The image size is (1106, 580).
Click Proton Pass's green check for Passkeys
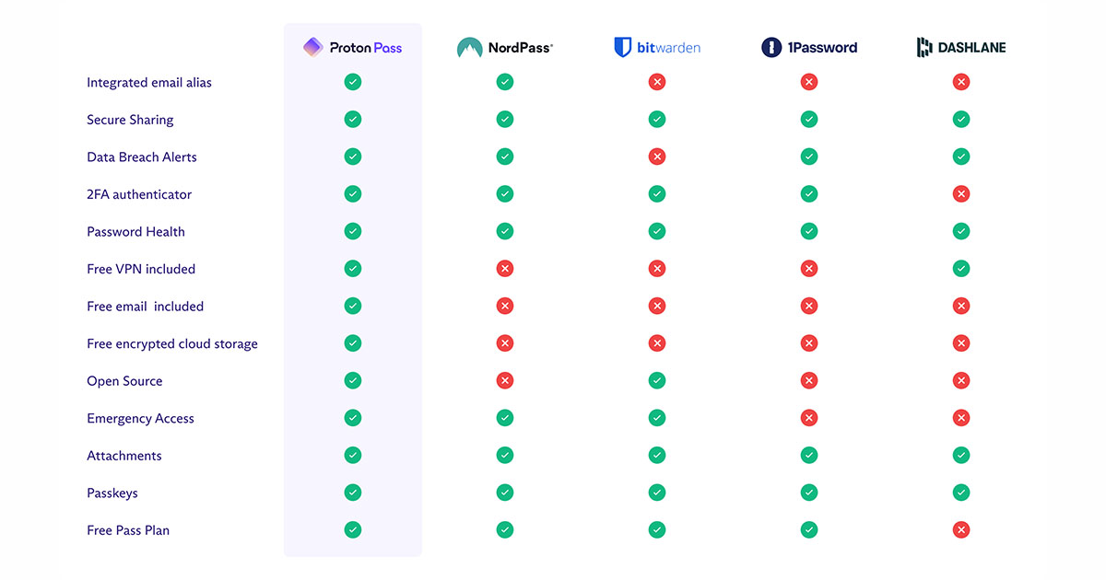[352, 493]
